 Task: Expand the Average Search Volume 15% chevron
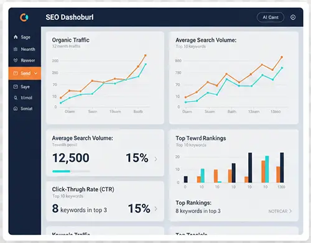click(155, 159)
